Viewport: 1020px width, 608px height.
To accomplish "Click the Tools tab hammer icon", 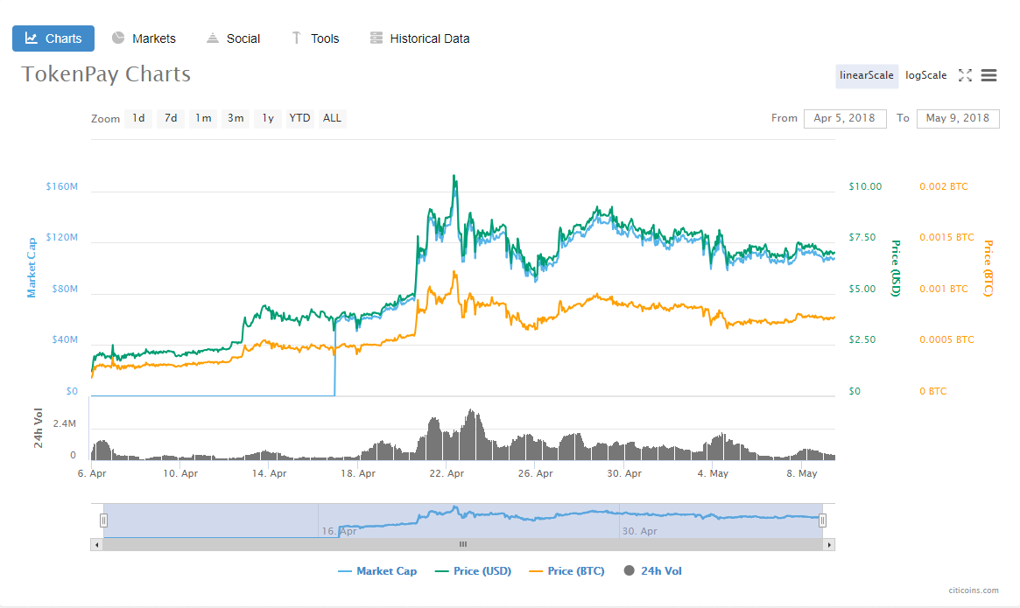I will (296, 38).
